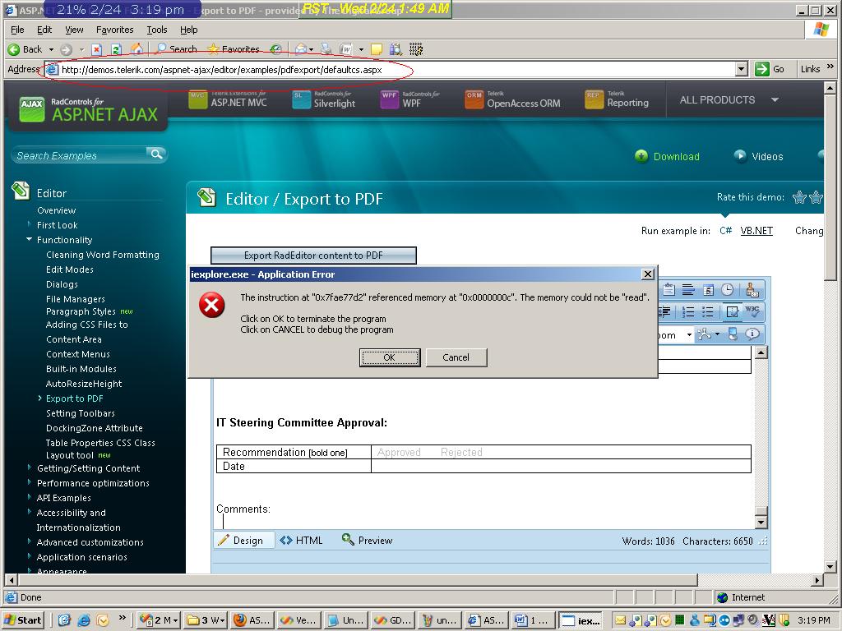Select the Export to PDF sidebar item

pyautogui.click(x=74, y=398)
